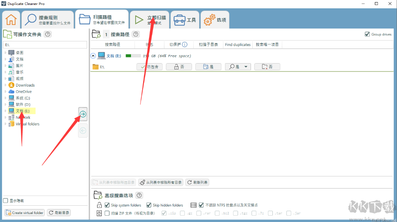
Task: Open help for 搜索路径 section
Action: (136, 34)
